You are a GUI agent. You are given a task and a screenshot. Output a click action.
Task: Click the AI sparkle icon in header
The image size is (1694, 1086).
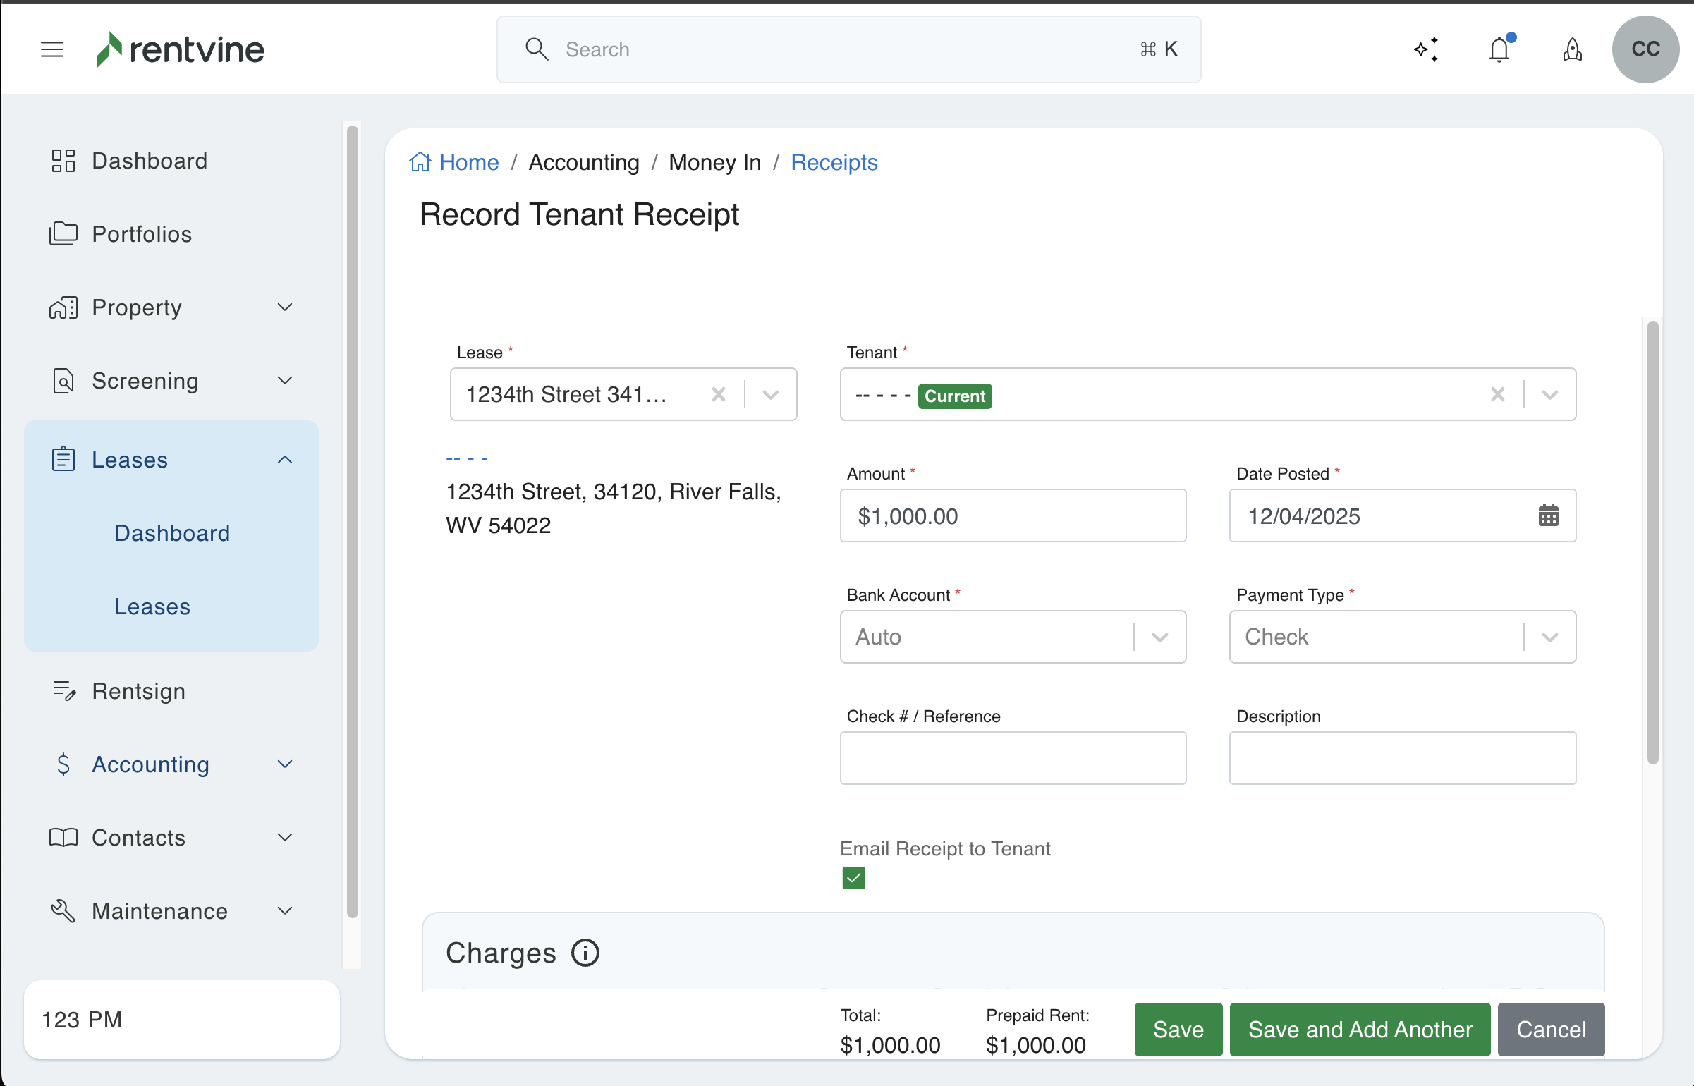coord(1426,49)
